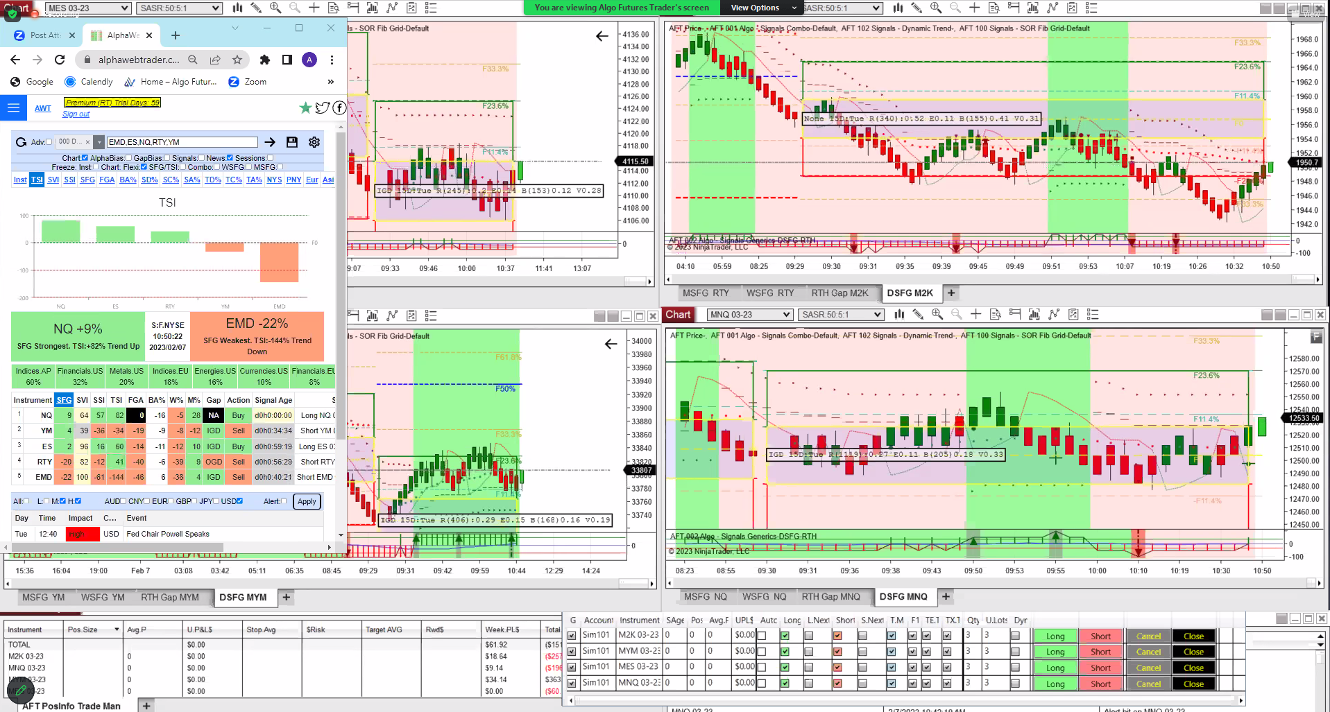Switch to the RTH Gap MNQ tab
1330x712 pixels.
click(x=830, y=597)
